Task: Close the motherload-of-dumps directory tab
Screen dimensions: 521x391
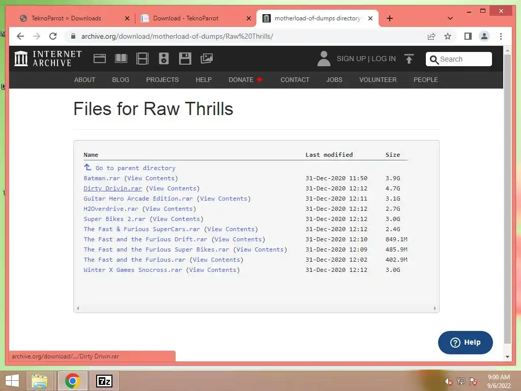Action: [x=370, y=18]
